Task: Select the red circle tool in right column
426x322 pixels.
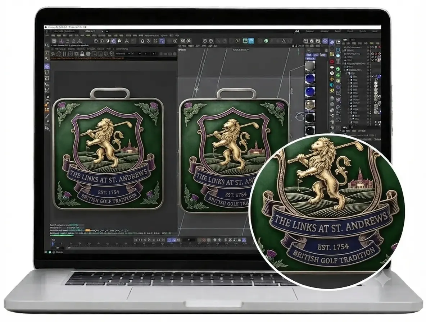Action: 332,62
